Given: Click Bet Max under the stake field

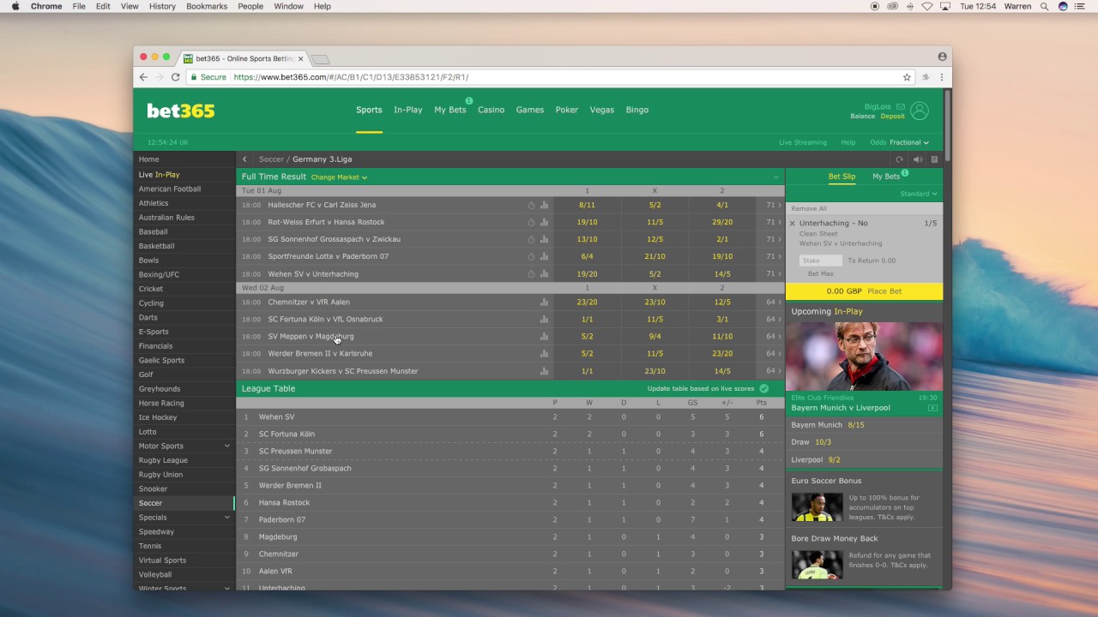Looking at the screenshot, I should point(821,273).
